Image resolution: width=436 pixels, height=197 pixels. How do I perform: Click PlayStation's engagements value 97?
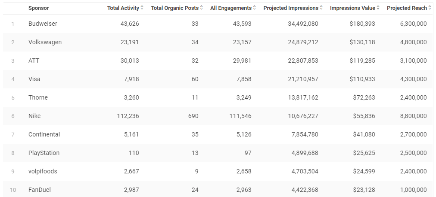(248, 153)
